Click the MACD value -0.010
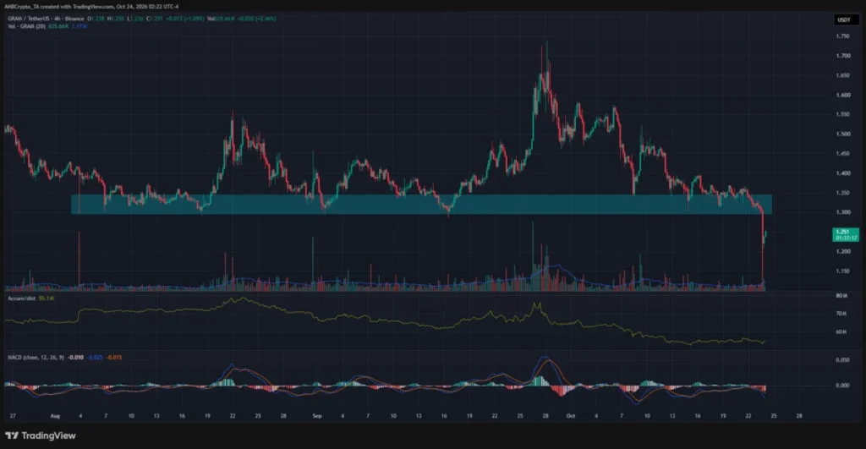 [x=75, y=358]
